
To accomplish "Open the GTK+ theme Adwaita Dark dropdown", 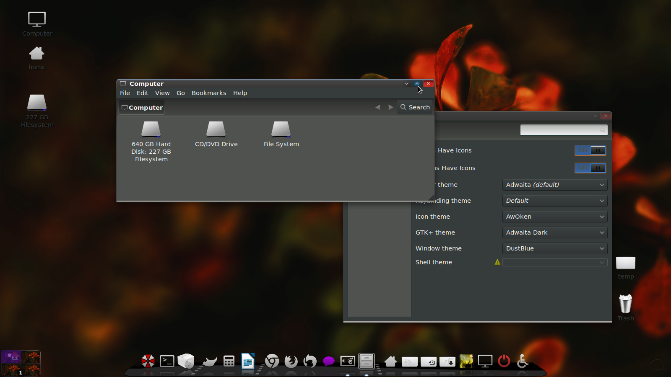I will click(555, 232).
